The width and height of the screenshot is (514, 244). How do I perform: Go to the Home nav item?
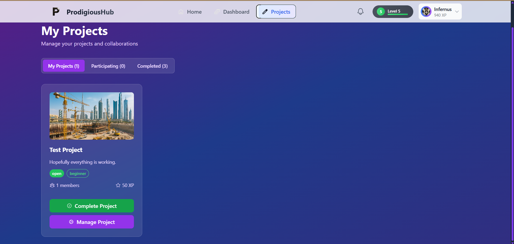pos(190,12)
